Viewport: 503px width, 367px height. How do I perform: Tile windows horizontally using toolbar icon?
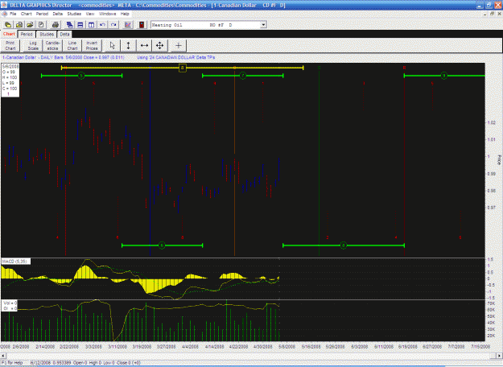pyautogui.click(x=80, y=25)
